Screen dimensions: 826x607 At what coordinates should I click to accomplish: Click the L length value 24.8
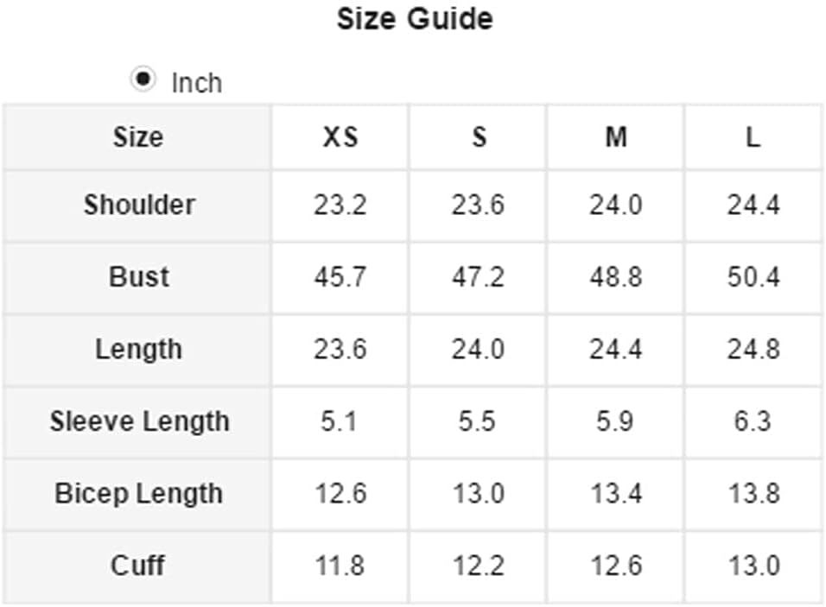coord(753,349)
